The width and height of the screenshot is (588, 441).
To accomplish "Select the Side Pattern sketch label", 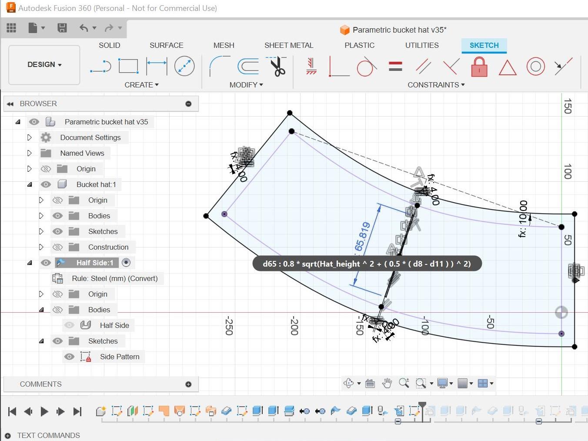I will (x=120, y=357).
